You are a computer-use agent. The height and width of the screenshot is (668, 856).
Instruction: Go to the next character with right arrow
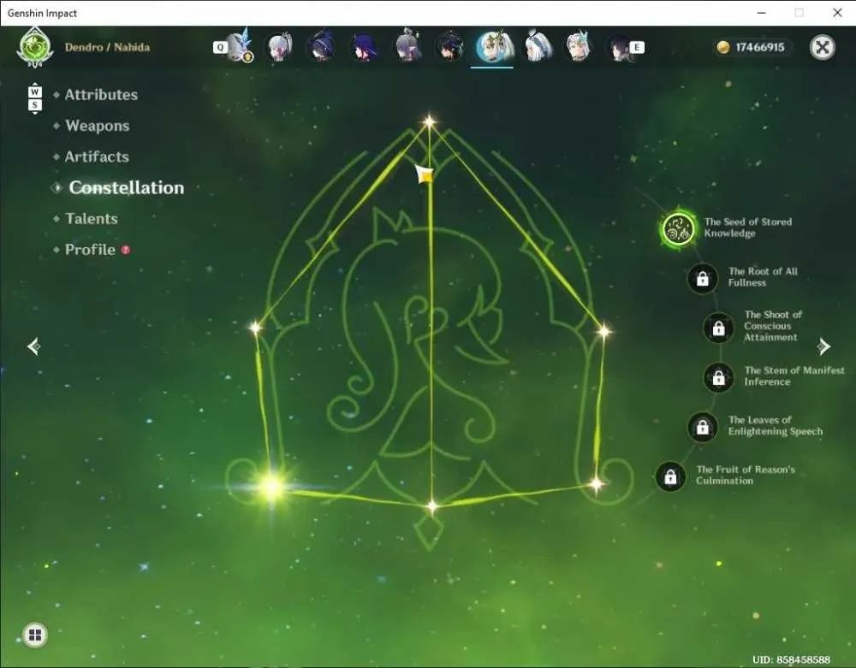823,346
